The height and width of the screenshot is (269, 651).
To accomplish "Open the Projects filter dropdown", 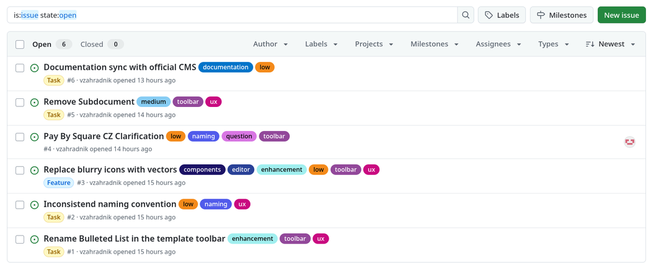I will click(x=374, y=44).
